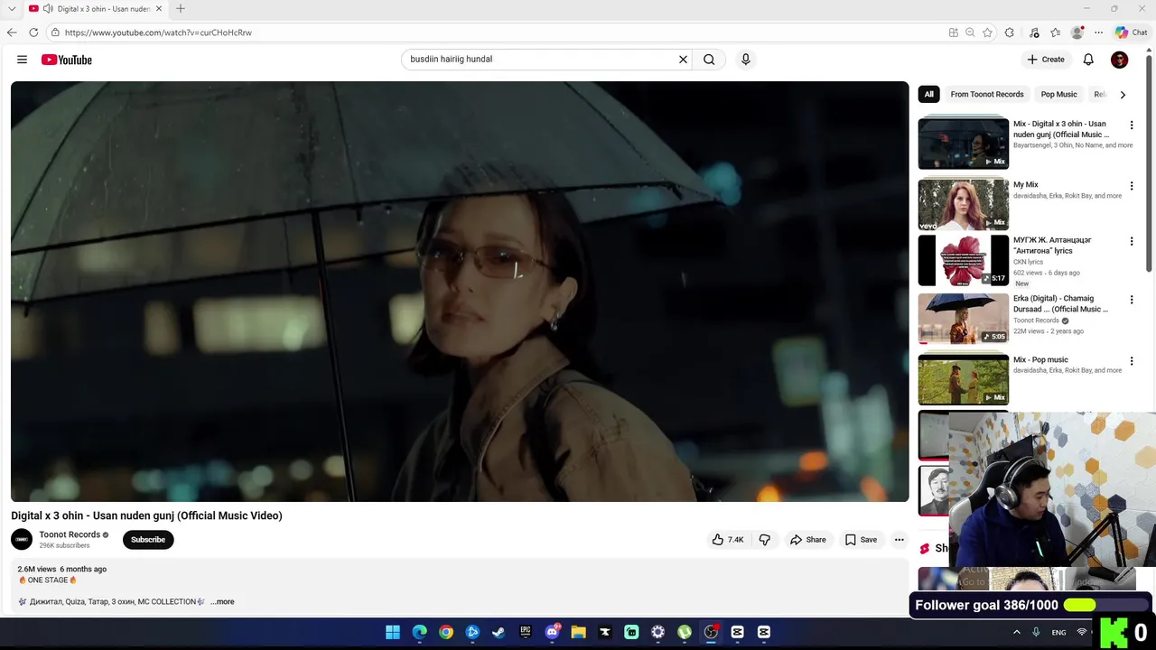Open more actions below the video
This screenshot has height=650, width=1156.
point(899,540)
